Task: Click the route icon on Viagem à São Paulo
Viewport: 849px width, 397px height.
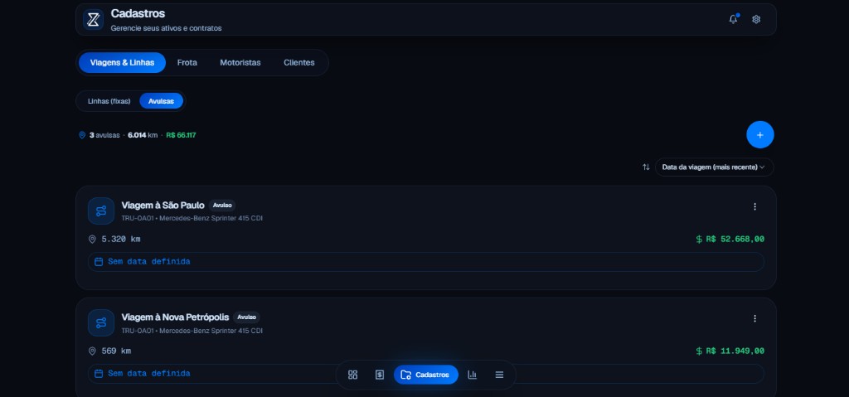Action: (101, 211)
